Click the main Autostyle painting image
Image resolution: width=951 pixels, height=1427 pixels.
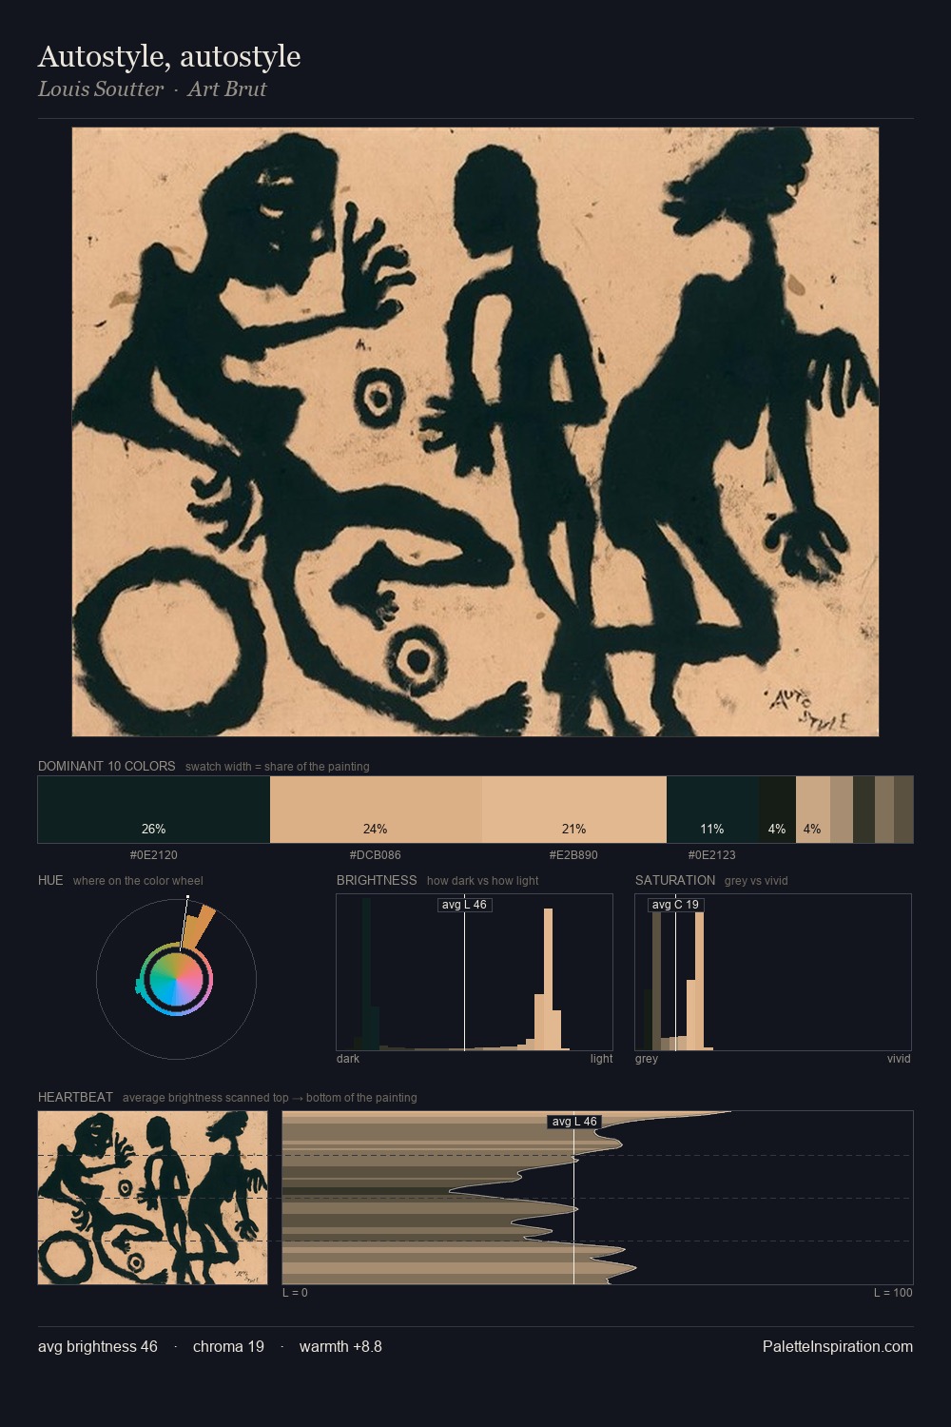[475, 432]
